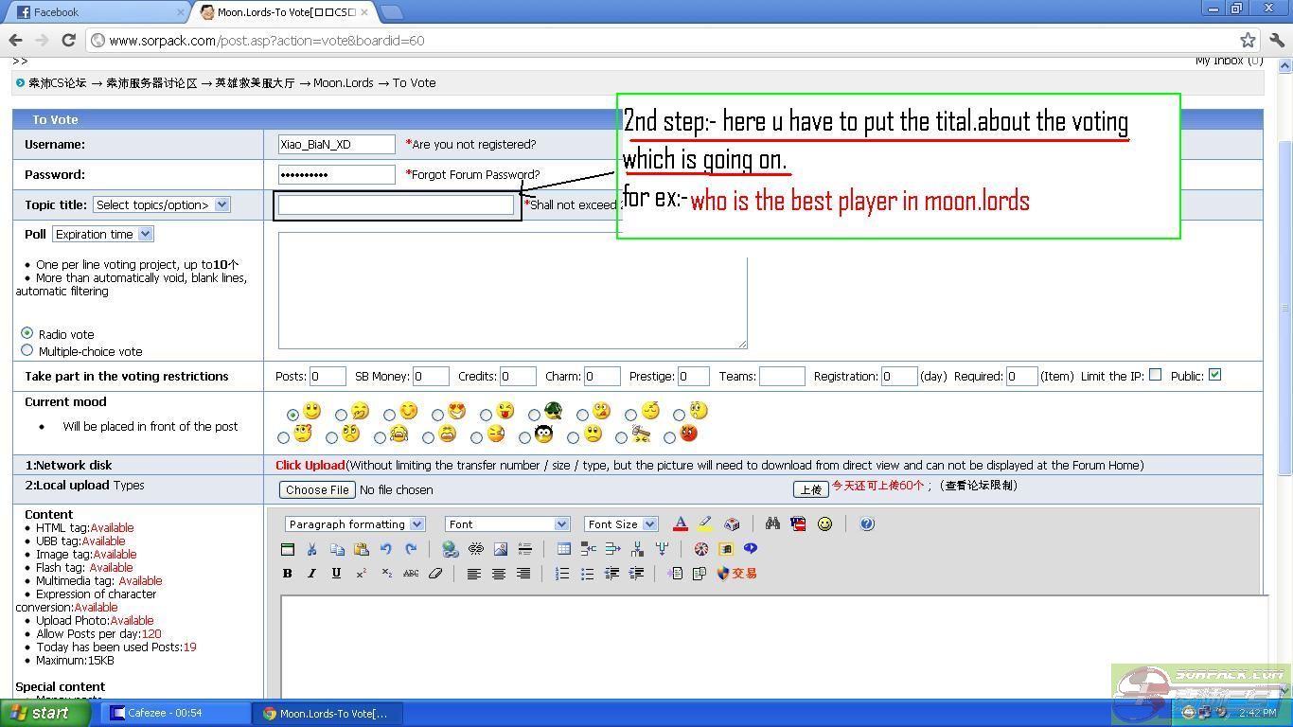Click the italic formatting icon
1293x727 pixels.
click(311, 574)
